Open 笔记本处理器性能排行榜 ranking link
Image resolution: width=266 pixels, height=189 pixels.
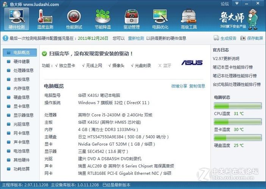235,76
